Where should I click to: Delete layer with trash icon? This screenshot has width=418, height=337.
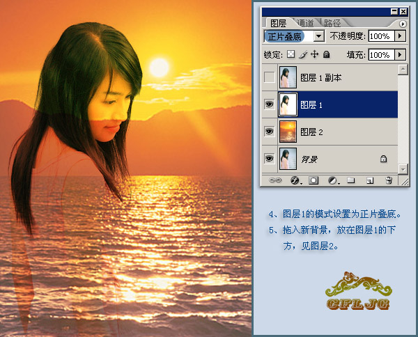coord(389,180)
